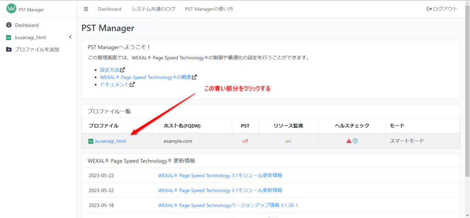This screenshot has height=218, width=470.
Task: Click external link icon after の概要
Action: pyautogui.click(x=194, y=77)
